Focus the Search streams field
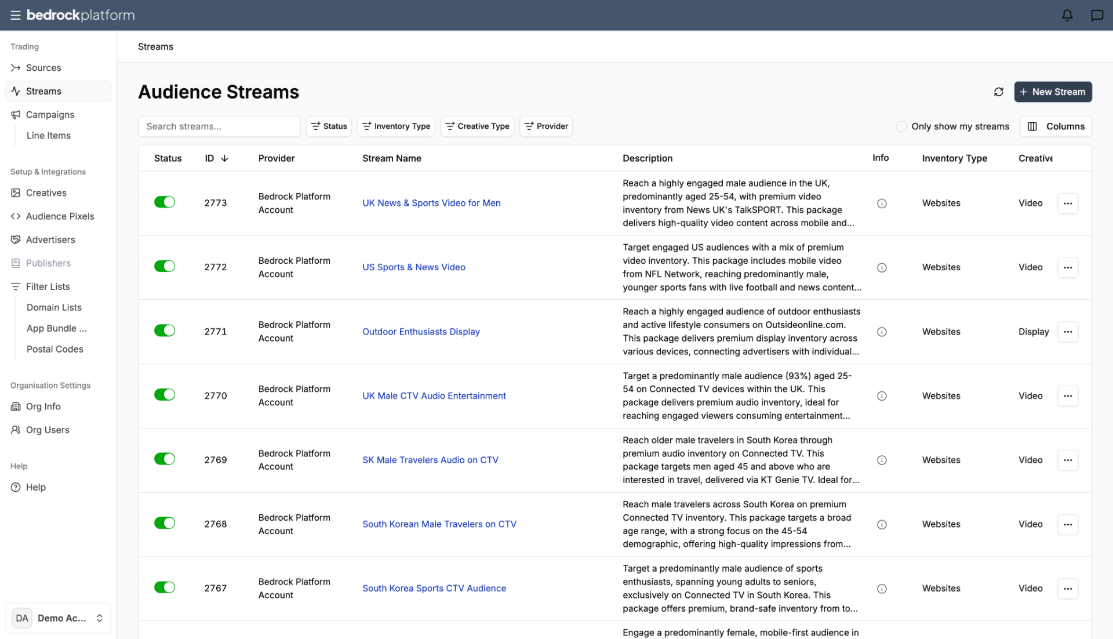Screen dimensions: 1113x639 (x=219, y=126)
